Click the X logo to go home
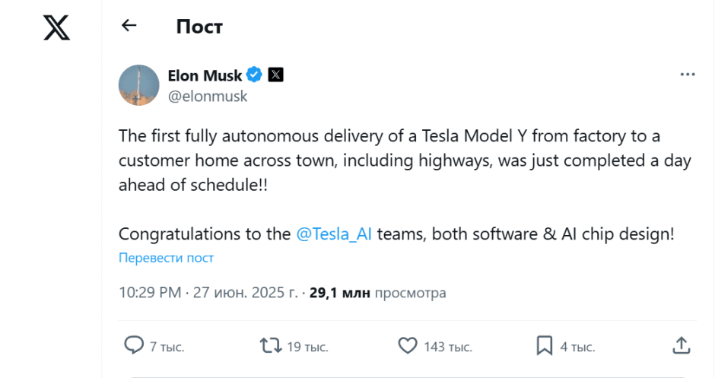Image resolution: width=715 pixels, height=378 pixels. pos(56,27)
